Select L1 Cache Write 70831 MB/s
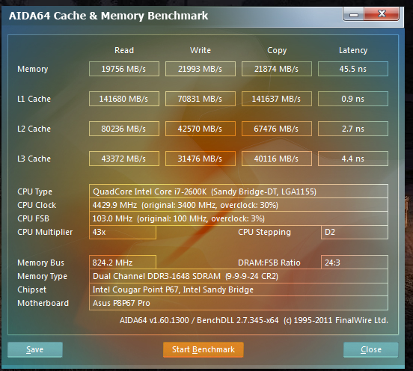Viewport: 413px width, 371px height. (x=201, y=99)
